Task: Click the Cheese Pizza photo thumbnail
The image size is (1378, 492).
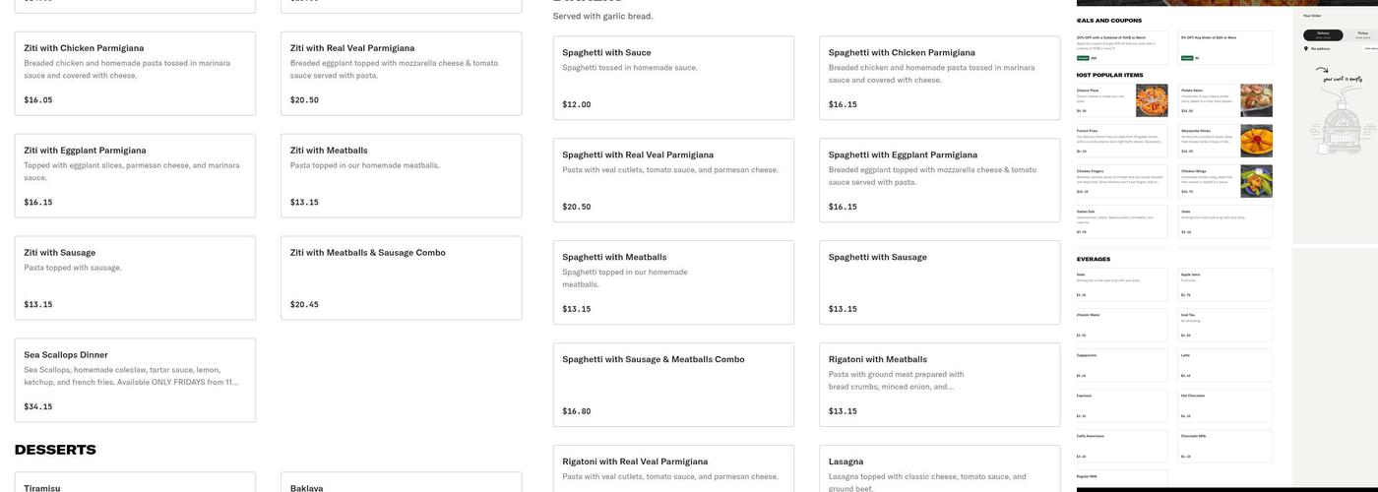Action: (1152, 100)
